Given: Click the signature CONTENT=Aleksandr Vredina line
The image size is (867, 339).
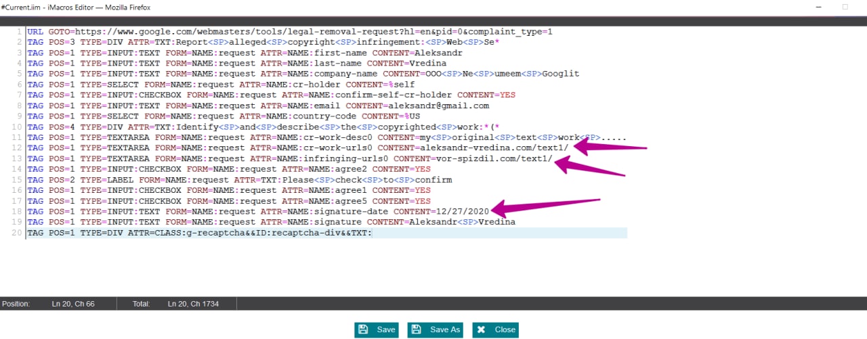Looking at the screenshot, I should pos(271,223).
